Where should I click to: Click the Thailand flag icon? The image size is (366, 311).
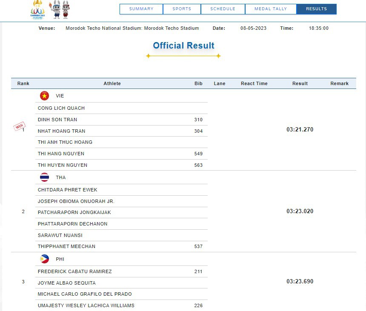point(44,177)
